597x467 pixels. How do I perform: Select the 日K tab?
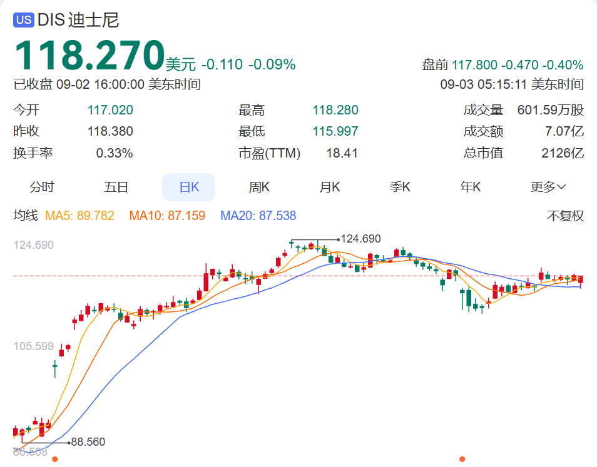click(x=188, y=186)
